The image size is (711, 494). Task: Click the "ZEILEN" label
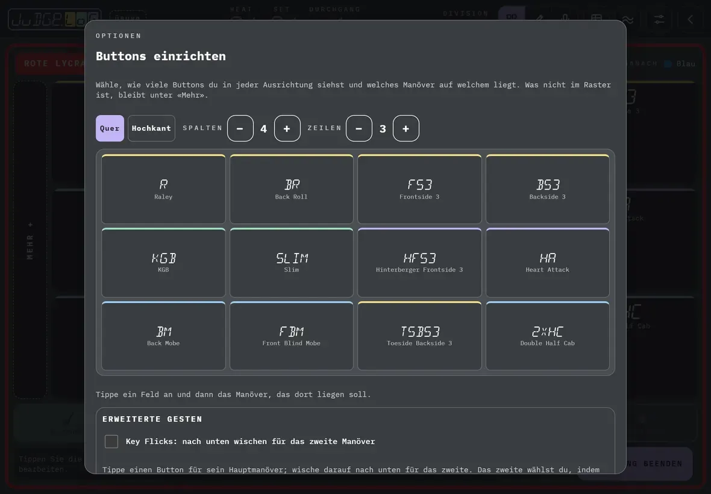324,128
